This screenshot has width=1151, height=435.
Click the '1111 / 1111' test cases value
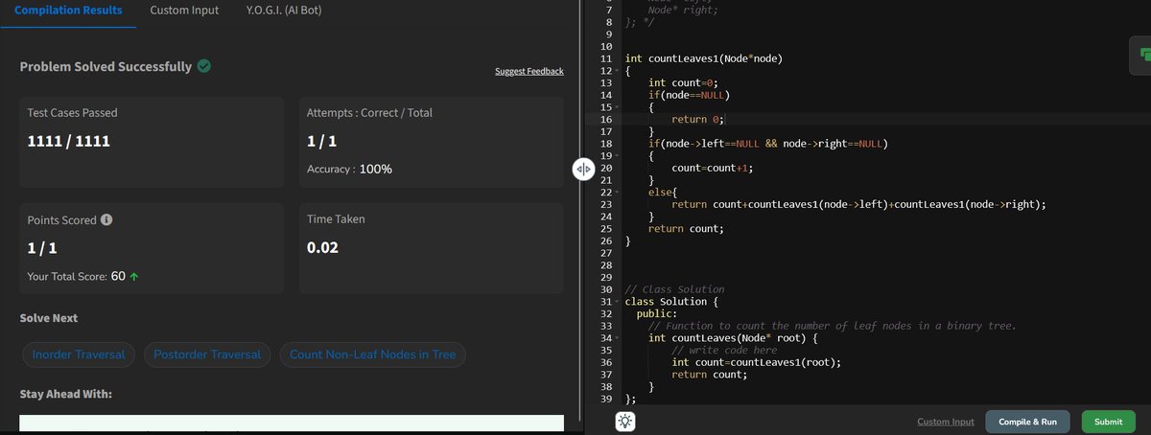coord(69,141)
